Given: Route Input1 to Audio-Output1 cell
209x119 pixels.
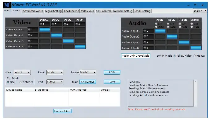Looking at the screenshot, I should [160, 31].
